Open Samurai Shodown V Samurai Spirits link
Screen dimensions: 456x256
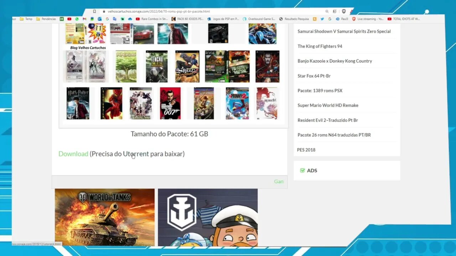344,31
